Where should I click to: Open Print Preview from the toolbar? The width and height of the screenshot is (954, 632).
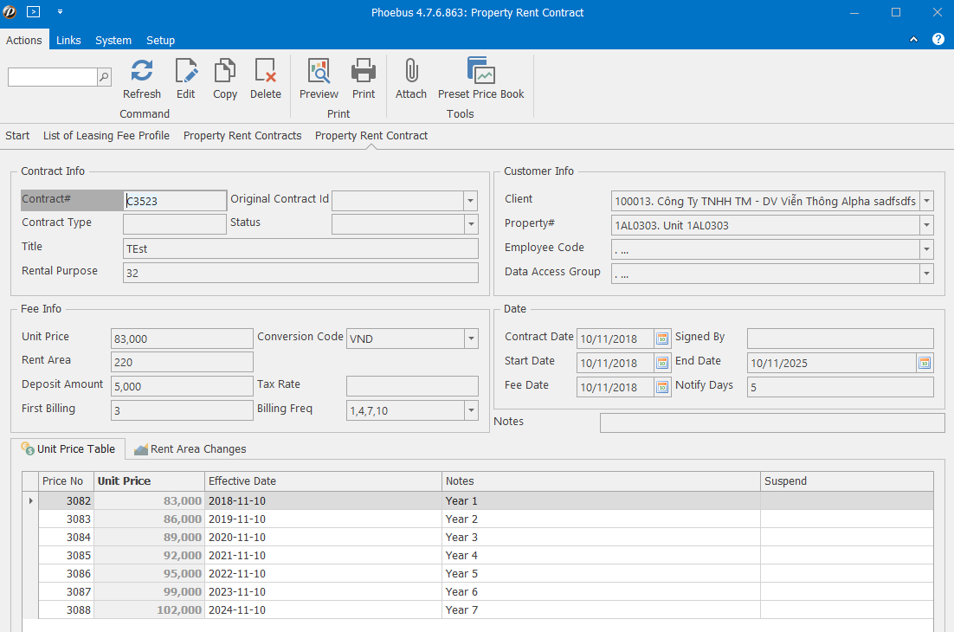pos(319,72)
